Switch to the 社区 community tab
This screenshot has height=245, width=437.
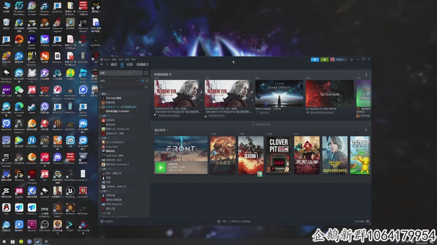point(130,64)
